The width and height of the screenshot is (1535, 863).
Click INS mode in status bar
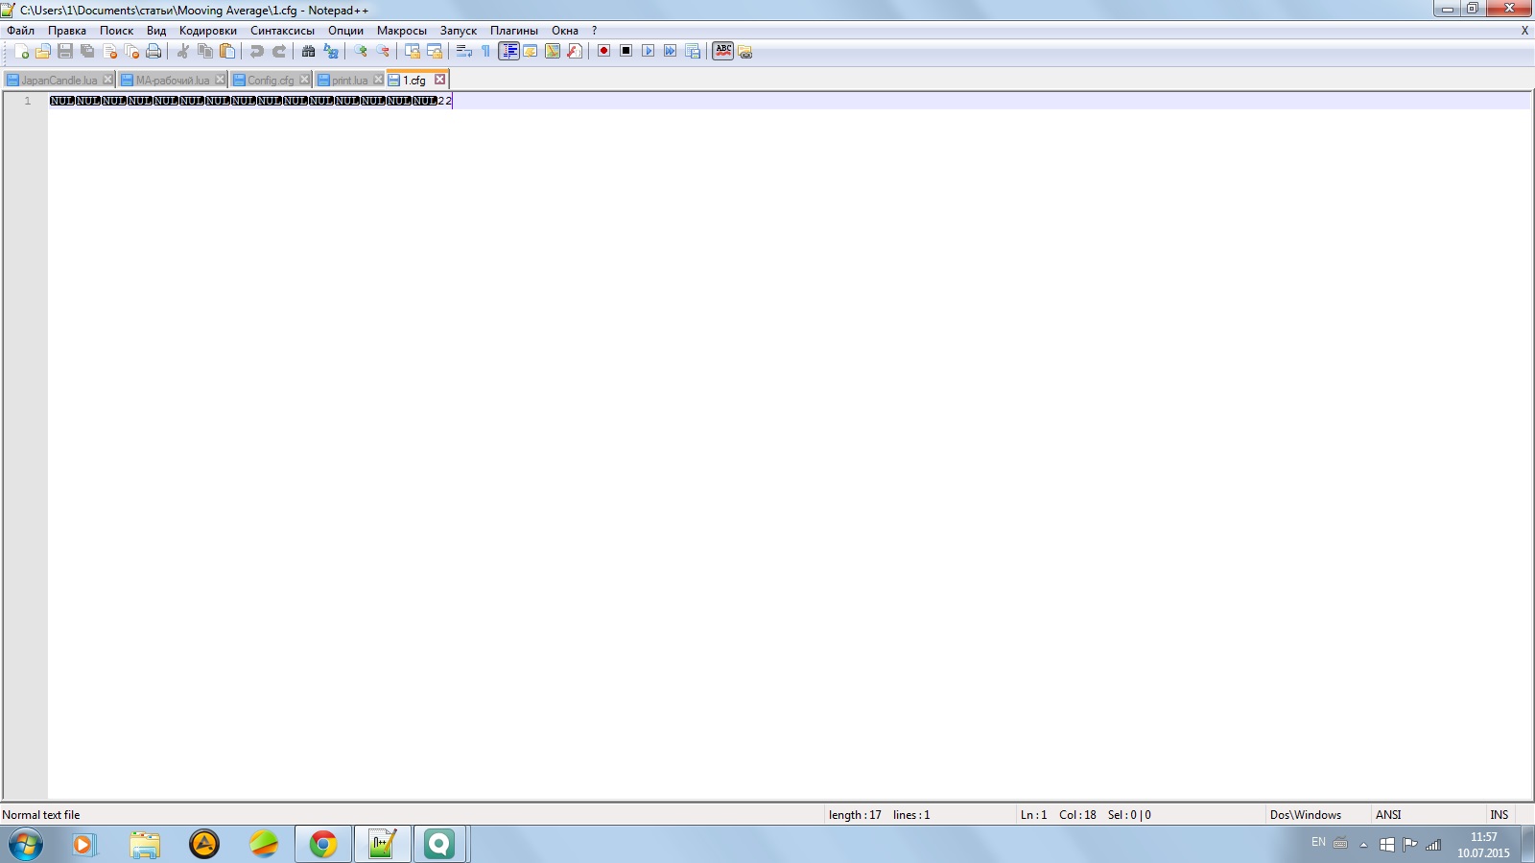pyautogui.click(x=1499, y=815)
